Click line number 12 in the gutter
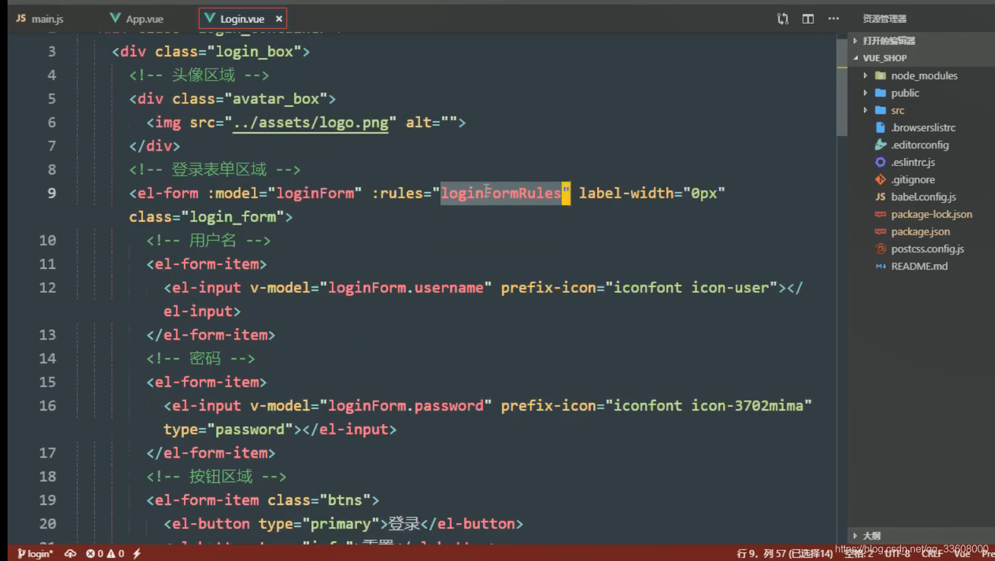995x561 pixels. click(47, 288)
